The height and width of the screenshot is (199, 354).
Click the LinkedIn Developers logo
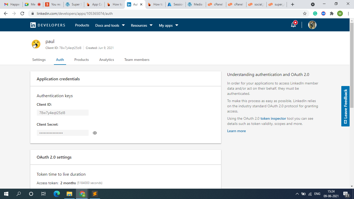tap(48, 25)
